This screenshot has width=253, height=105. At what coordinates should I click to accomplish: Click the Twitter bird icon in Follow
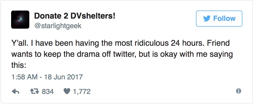(207, 19)
